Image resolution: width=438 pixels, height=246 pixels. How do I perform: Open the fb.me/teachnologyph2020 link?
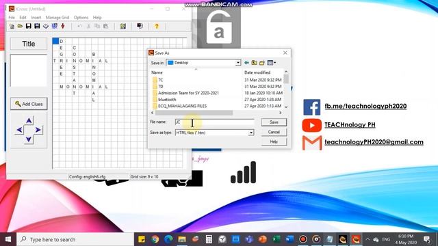(x=365, y=106)
